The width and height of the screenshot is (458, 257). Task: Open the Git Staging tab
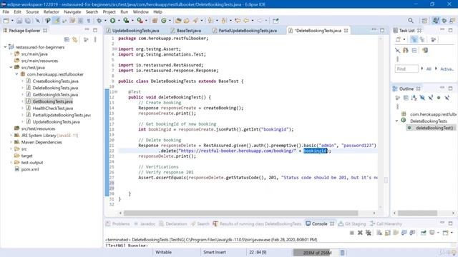click(x=351, y=223)
